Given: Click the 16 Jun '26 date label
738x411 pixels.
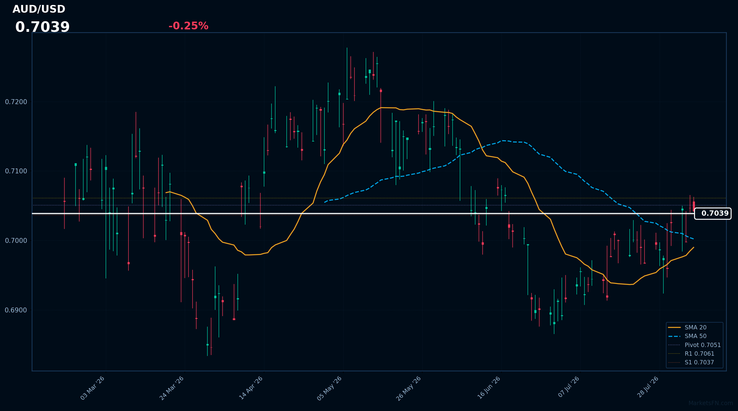Looking at the screenshot, I should click(489, 388).
